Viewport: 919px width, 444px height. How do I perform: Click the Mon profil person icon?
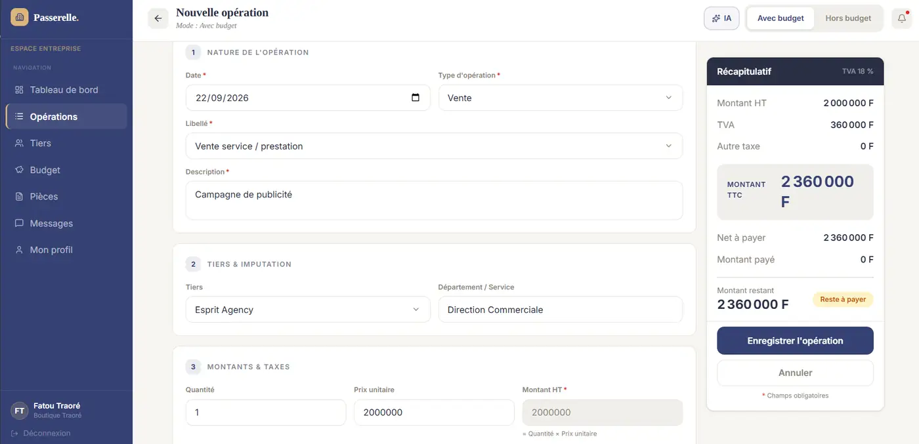click(x=18, y=250)
